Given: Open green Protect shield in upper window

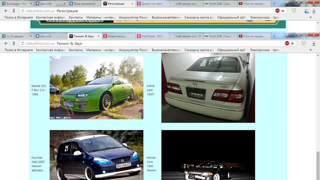Looking at the screenshot, I should click(x=294, y=11).
